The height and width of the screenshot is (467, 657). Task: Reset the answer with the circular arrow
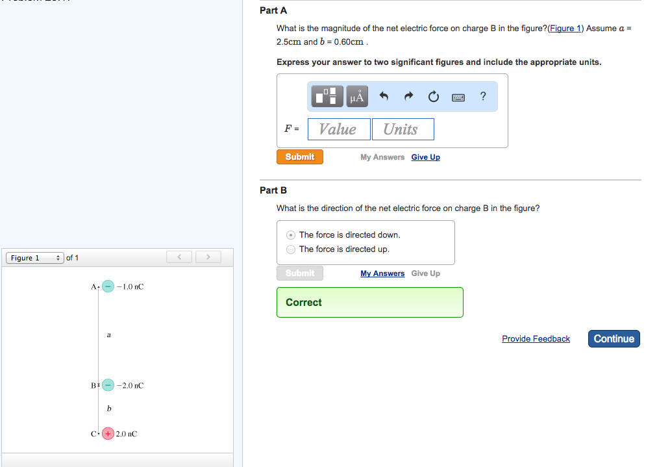point(433,97)
